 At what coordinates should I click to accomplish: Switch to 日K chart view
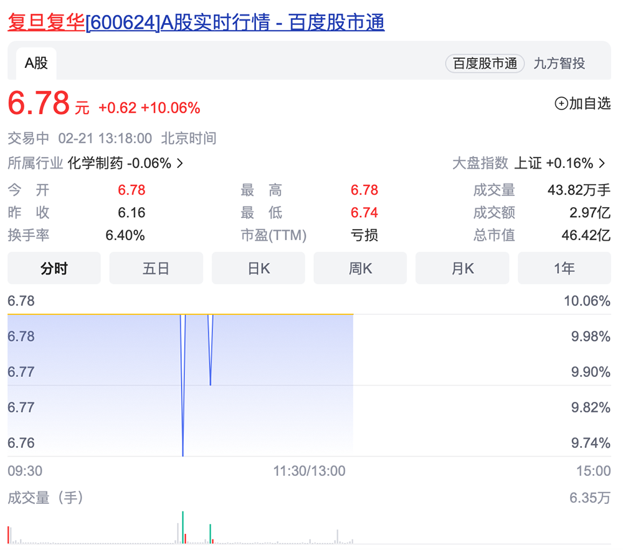point(259,269)
